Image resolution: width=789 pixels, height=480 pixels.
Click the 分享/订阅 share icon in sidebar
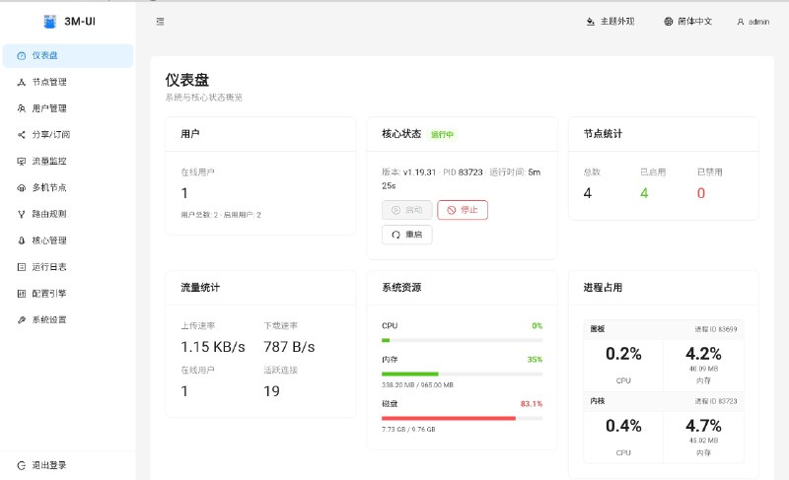[x=21, y=135]
